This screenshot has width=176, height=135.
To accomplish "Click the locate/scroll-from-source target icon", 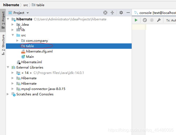I will pos(105,13).
